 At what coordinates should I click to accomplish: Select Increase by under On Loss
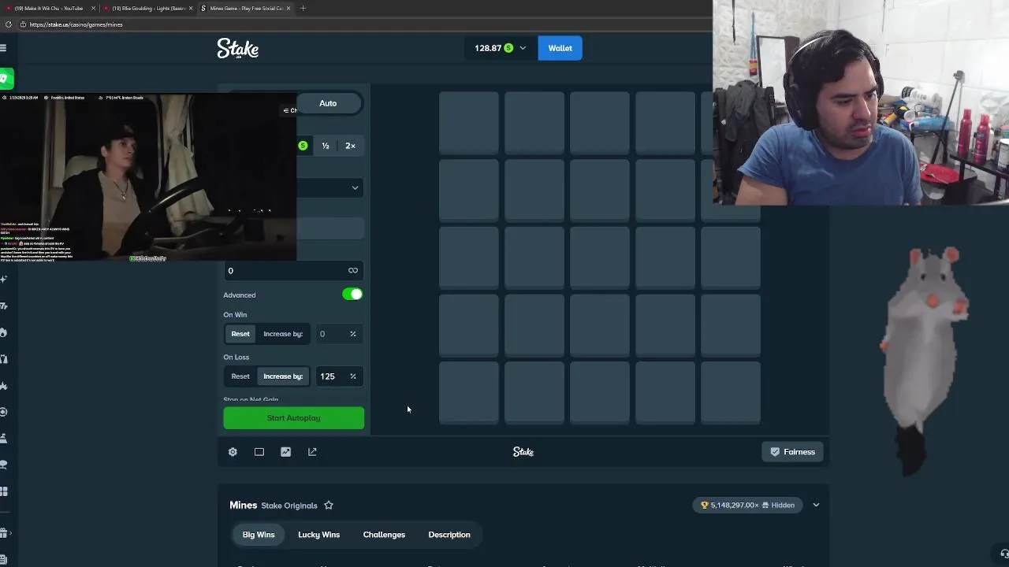click(283, 376)
